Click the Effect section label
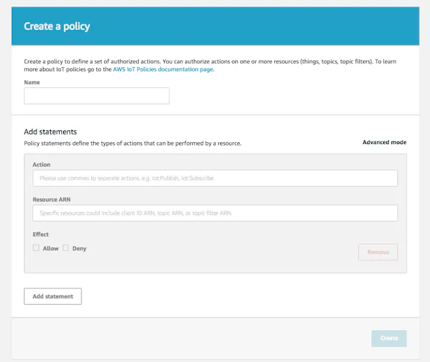Image resolution: width=430 pixels, height=362 pixels. pos(40,234)
